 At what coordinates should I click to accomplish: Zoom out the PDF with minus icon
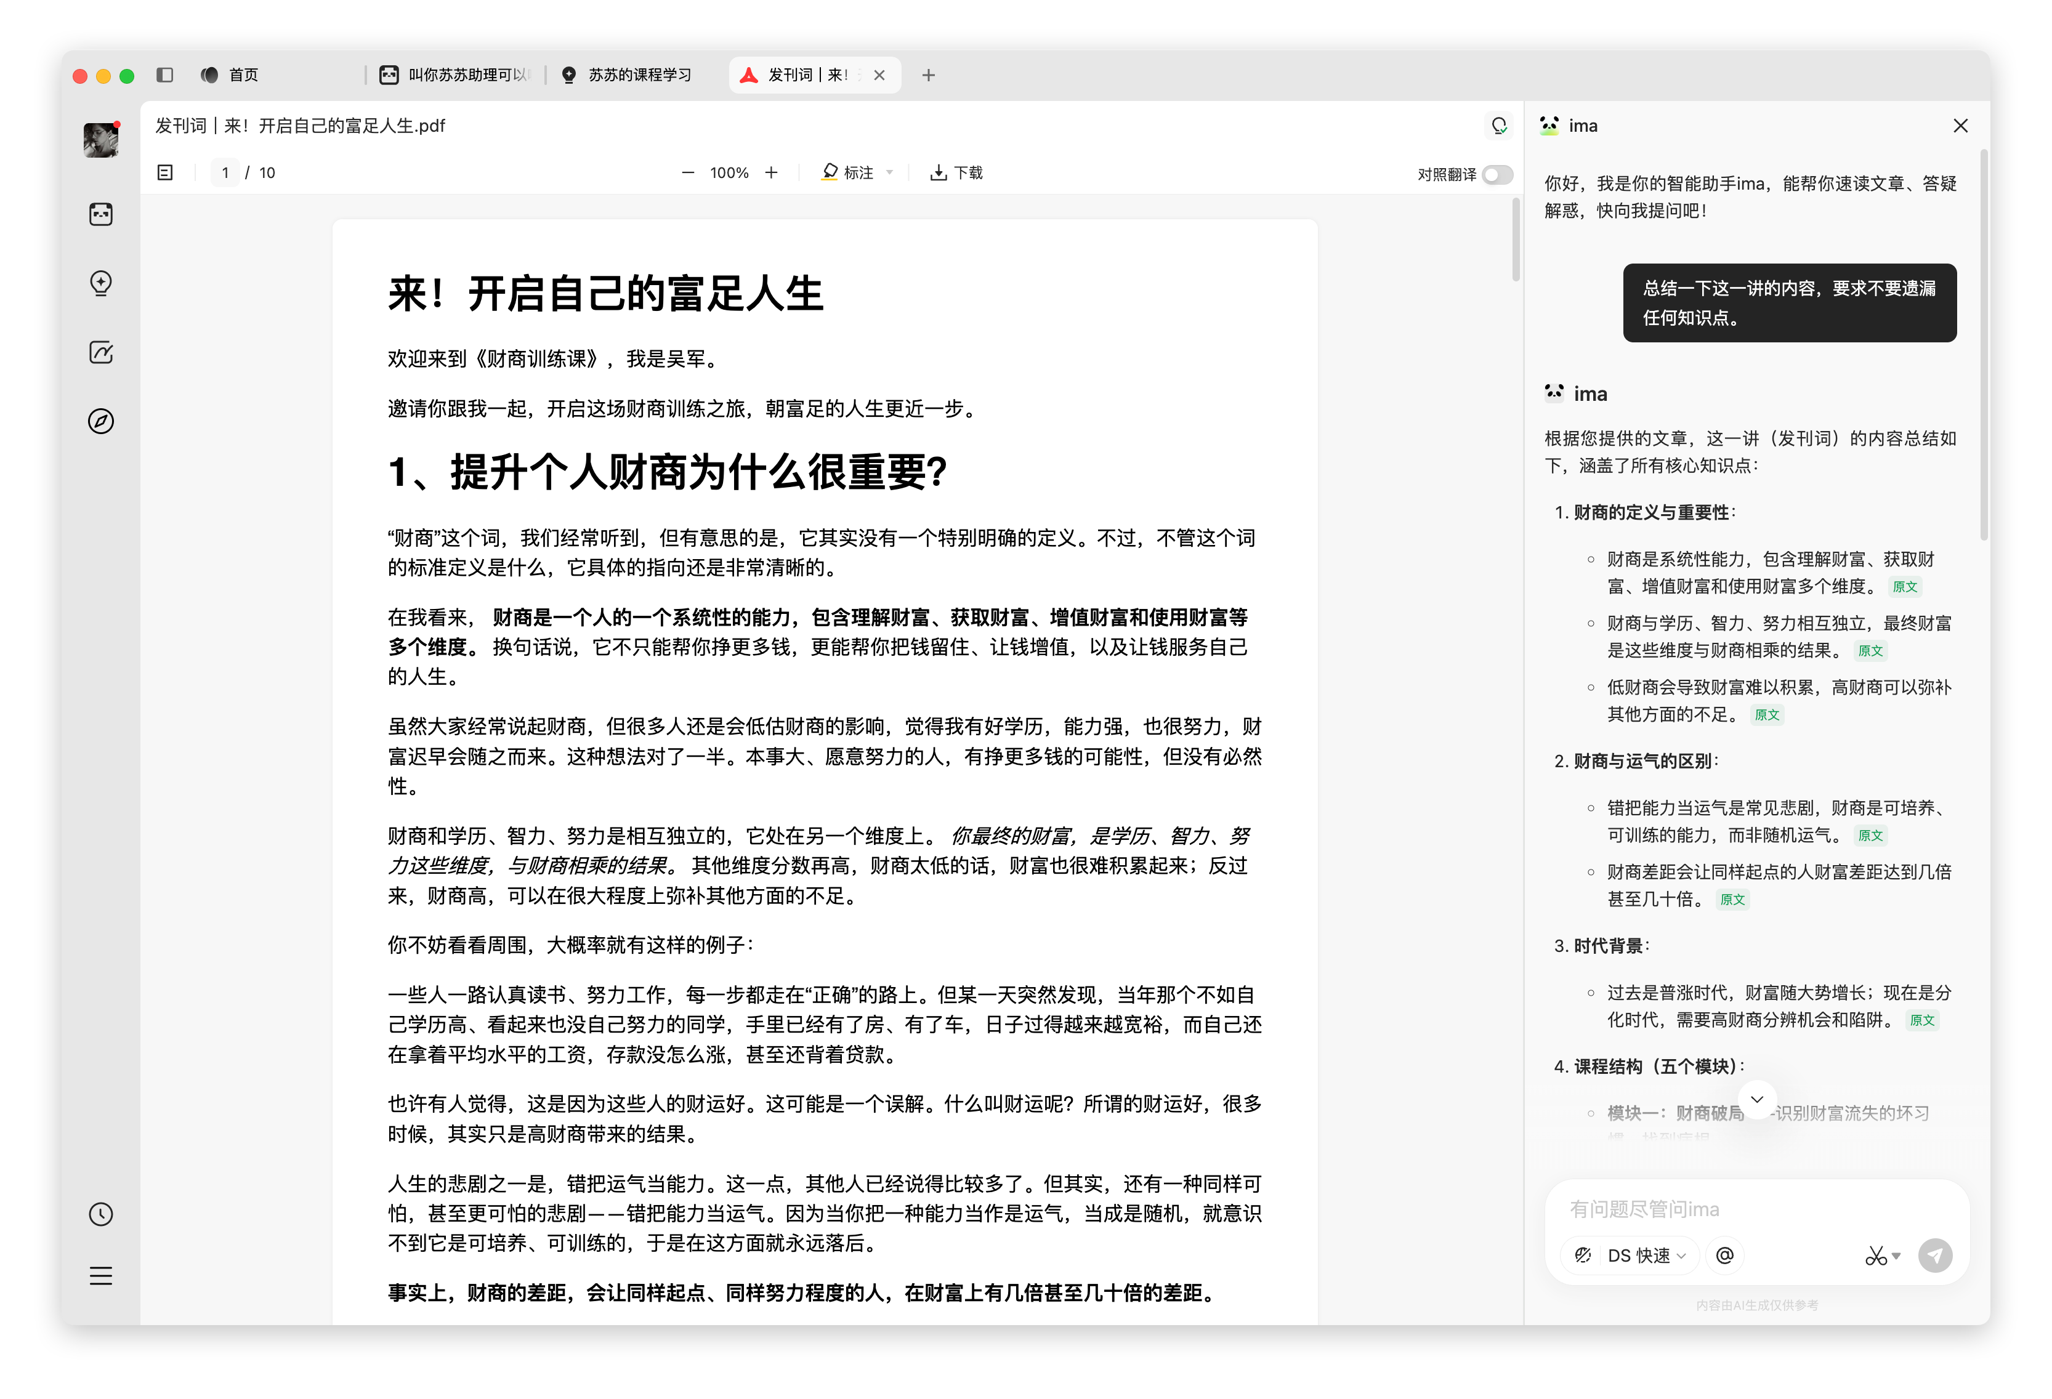click(688, 173)
